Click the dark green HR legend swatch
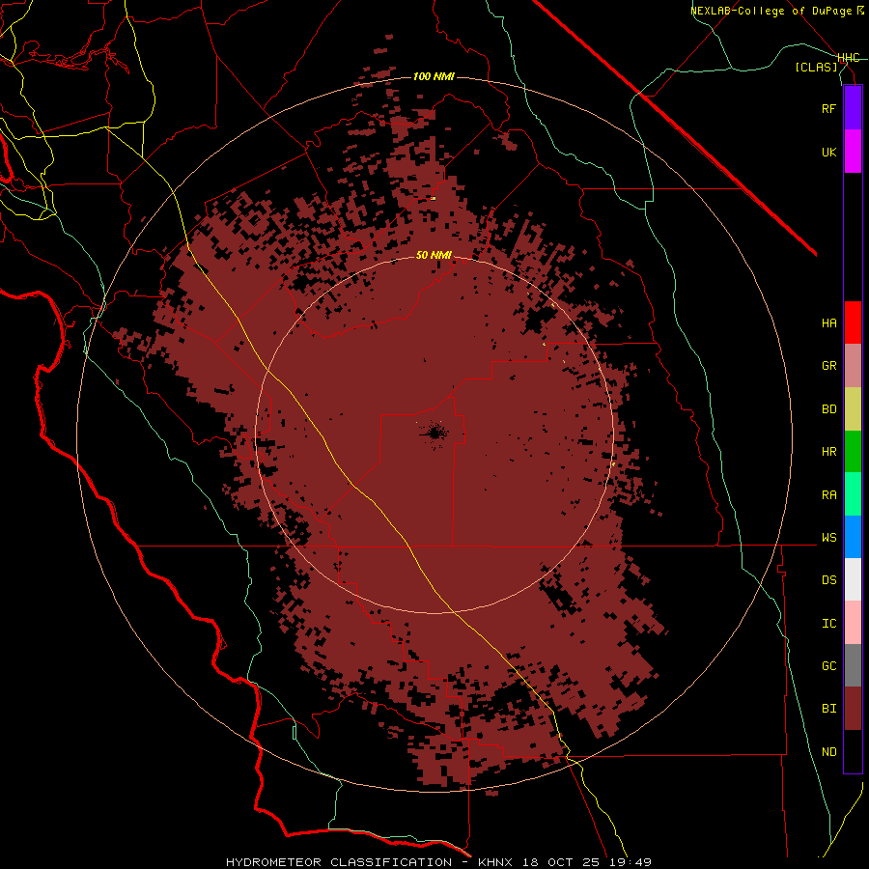This screenshot has height=869, width=869. pyautogui.click(x=853, y=452)
